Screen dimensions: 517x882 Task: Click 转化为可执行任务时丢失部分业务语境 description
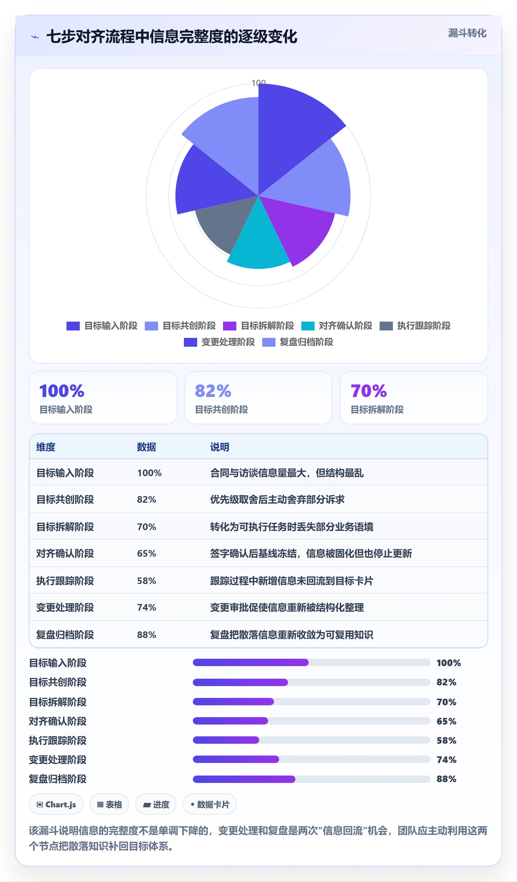[x=292, y=527]
